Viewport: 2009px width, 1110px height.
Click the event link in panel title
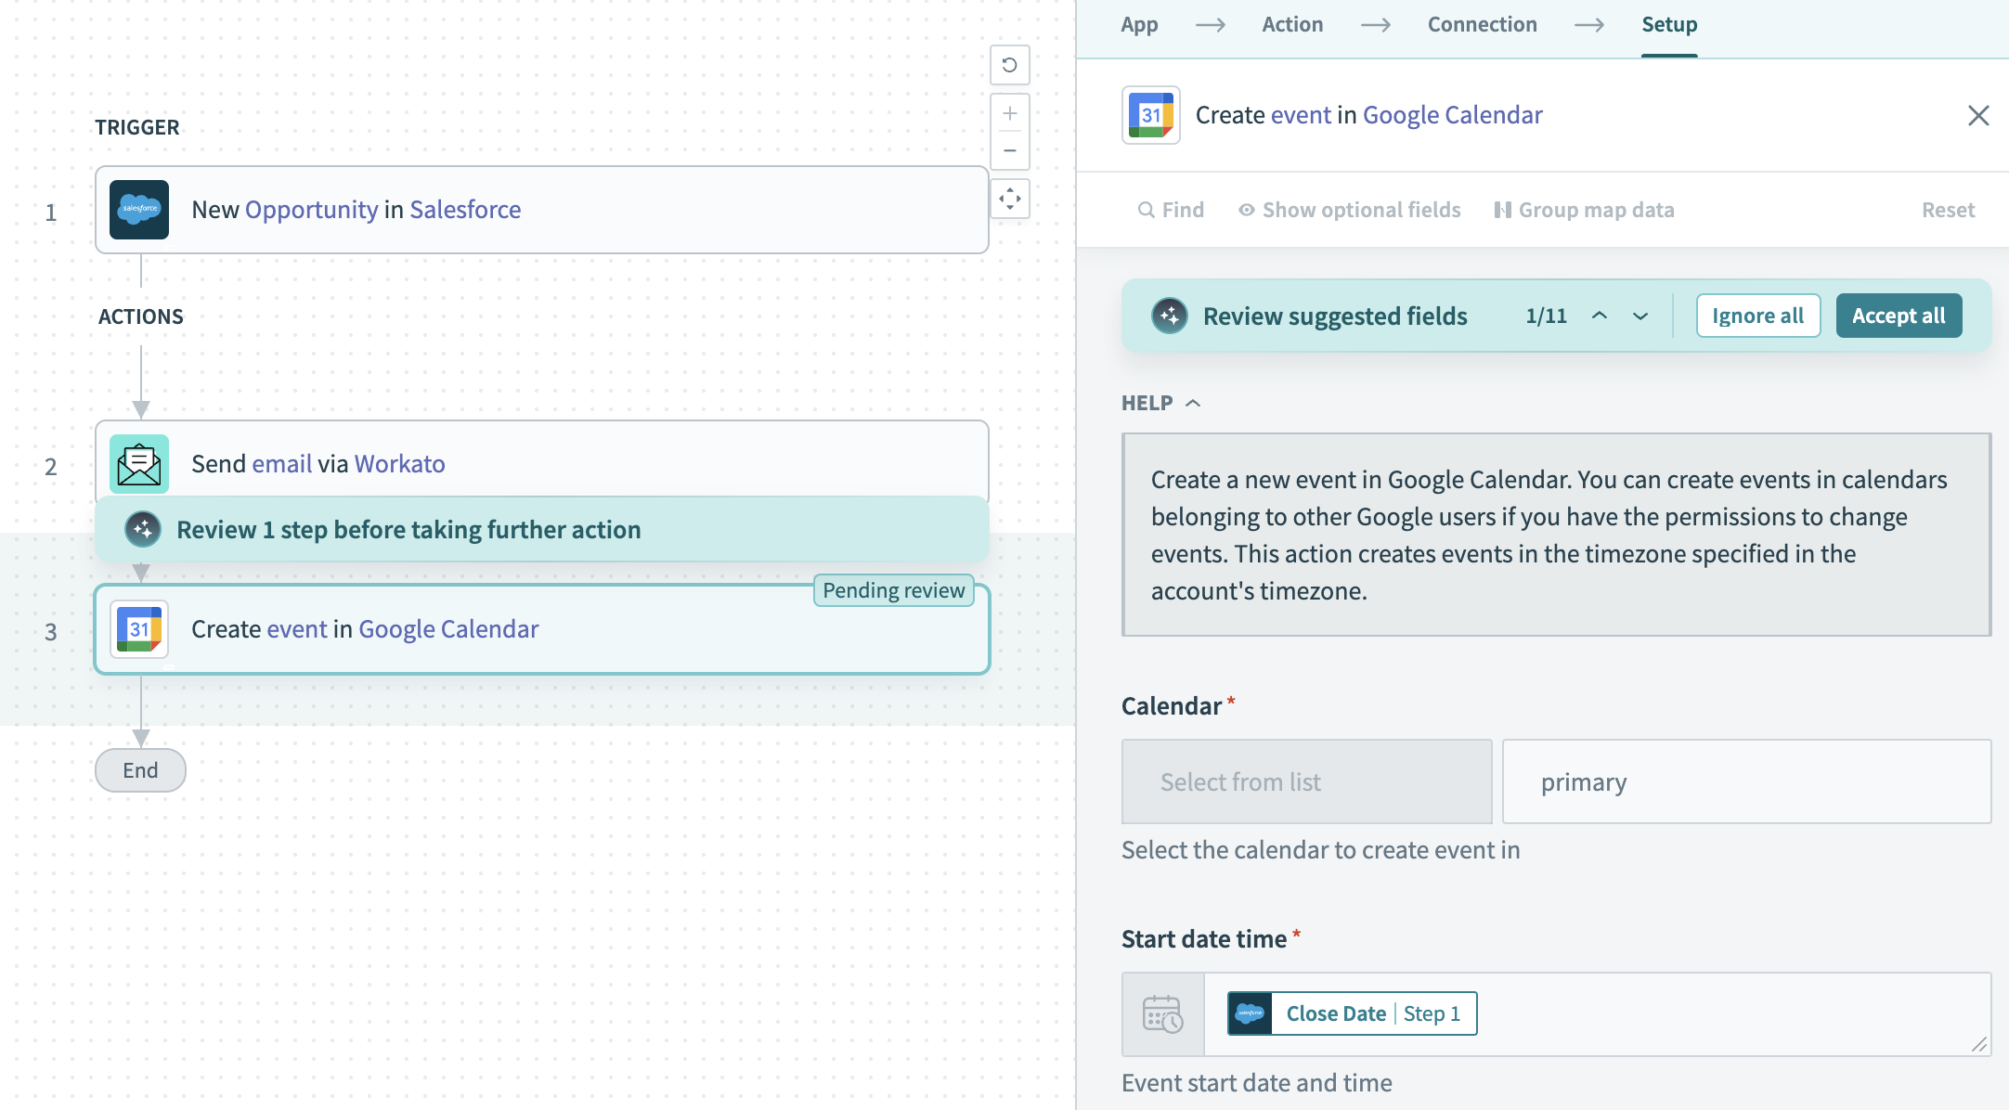click(x=1301, y=115)
